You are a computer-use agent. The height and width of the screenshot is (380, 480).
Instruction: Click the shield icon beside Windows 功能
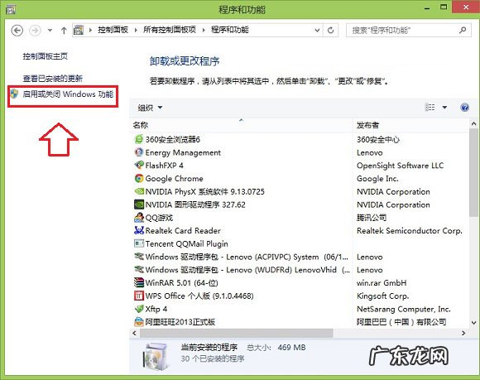[x=14, y=94]
